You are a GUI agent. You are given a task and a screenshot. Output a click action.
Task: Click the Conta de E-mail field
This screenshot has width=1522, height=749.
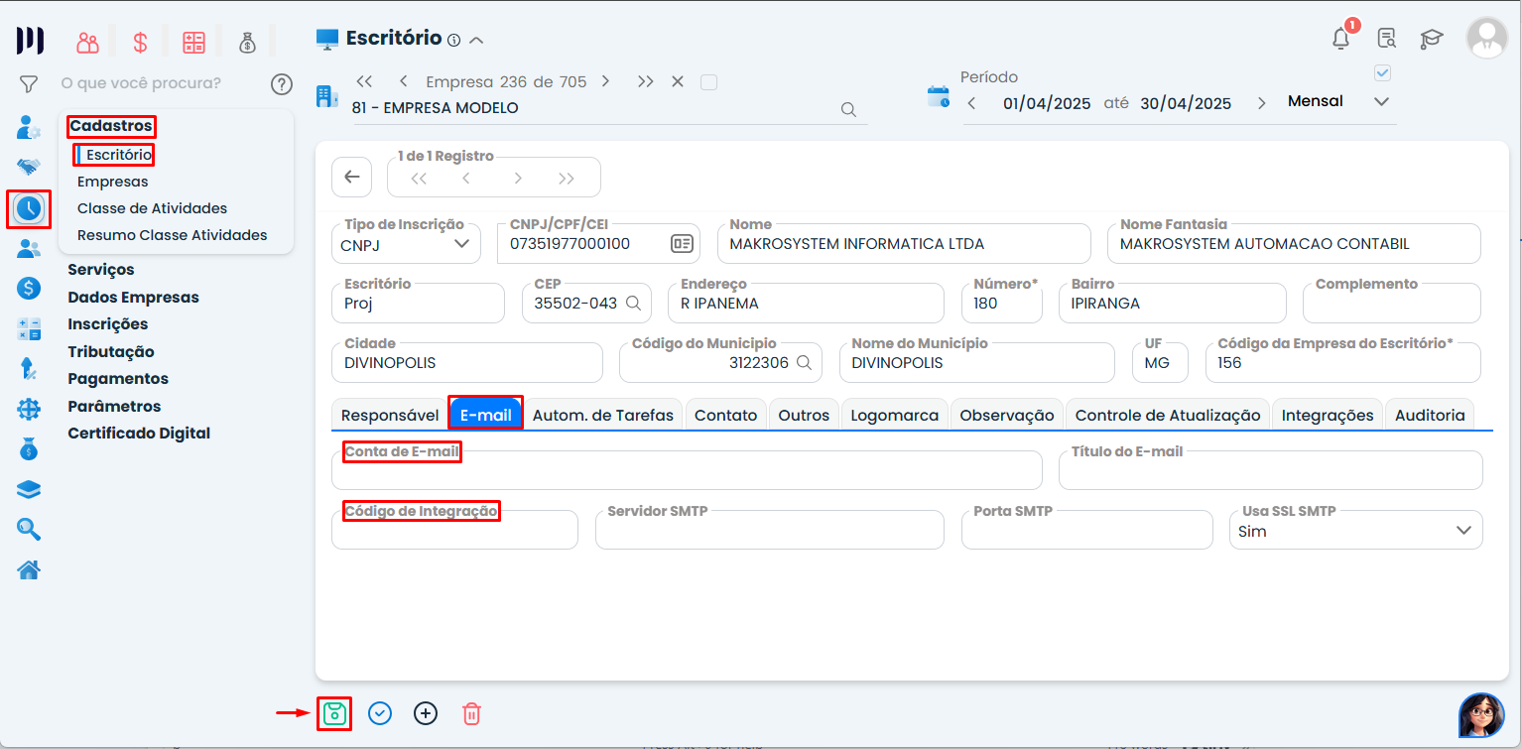coord(686,471)
